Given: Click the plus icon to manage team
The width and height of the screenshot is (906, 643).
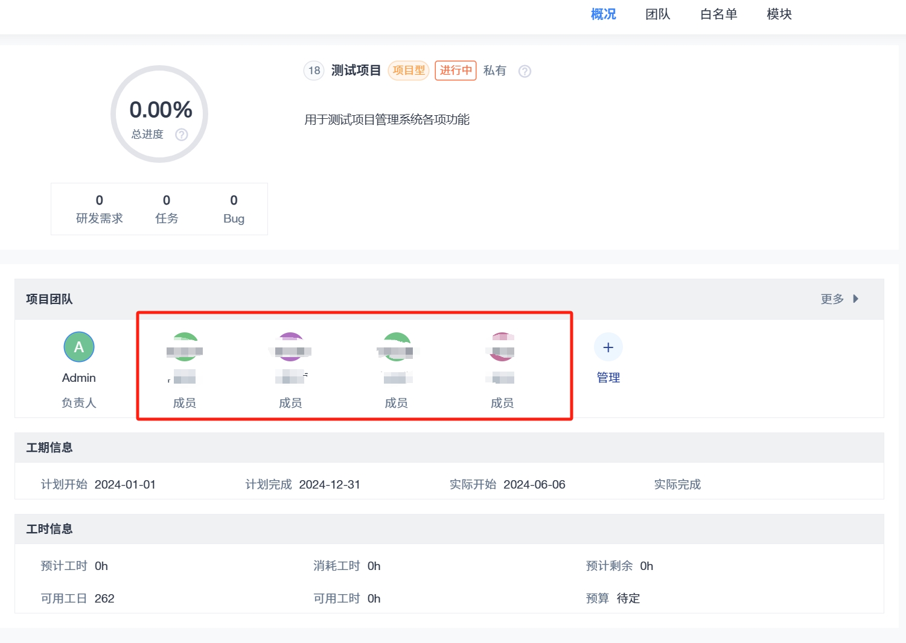Looking at the screenshot, I should click(608, 347).
